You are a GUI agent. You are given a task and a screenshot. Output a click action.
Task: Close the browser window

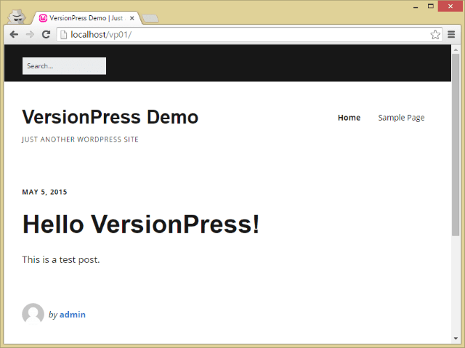450,7
